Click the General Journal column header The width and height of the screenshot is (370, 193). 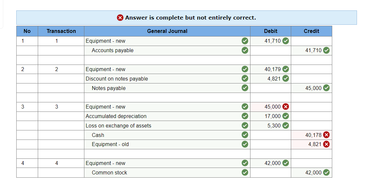[167, 31]
